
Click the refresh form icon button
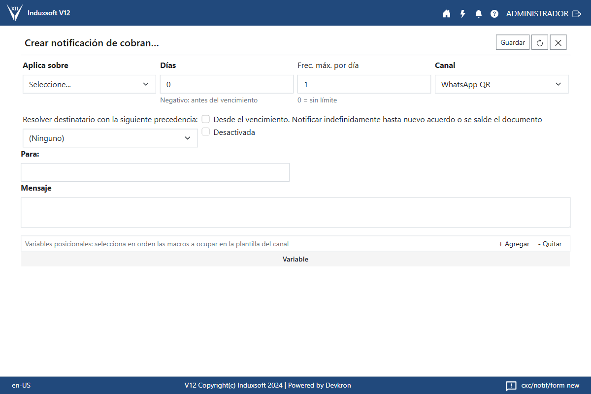pyautogui.click(x=540, y=42)
